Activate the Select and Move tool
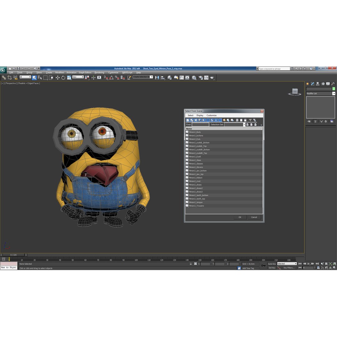This screenshot has width=337, height=337. [58, 78]
